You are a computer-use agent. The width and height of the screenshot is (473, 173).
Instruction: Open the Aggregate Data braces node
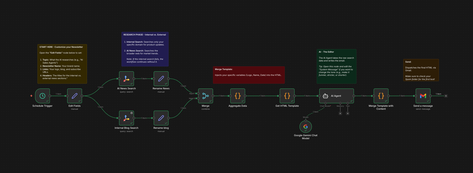click(x=238, y=96)
